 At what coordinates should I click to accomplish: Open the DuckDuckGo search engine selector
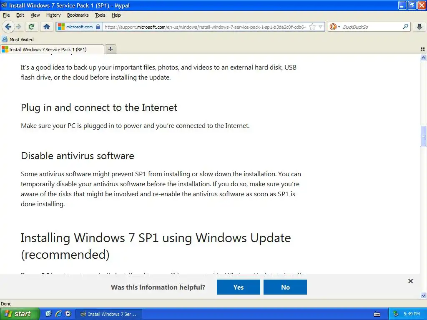pyautogui.click(x=335, y=27)
